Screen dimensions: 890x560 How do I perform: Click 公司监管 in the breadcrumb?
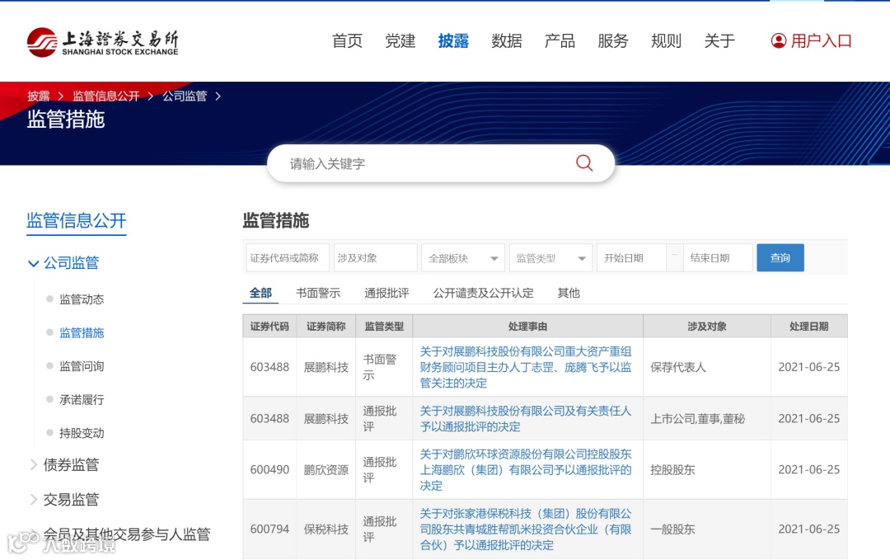click(185, 96)
